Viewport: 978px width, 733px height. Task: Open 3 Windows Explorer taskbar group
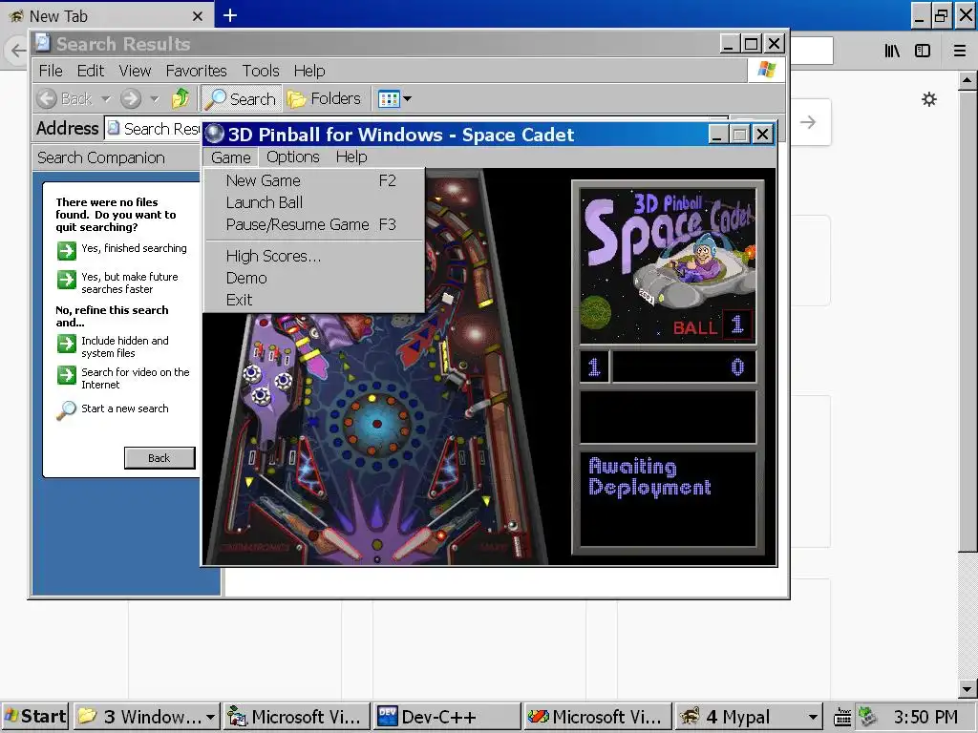coord(146,717)
